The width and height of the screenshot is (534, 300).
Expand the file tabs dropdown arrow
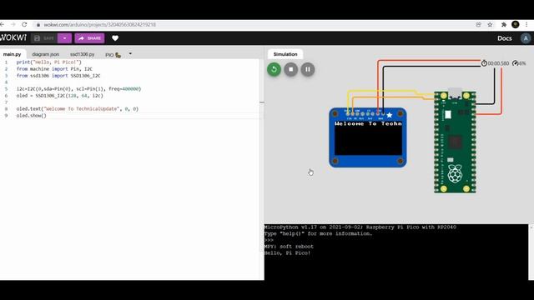point(130,53)
